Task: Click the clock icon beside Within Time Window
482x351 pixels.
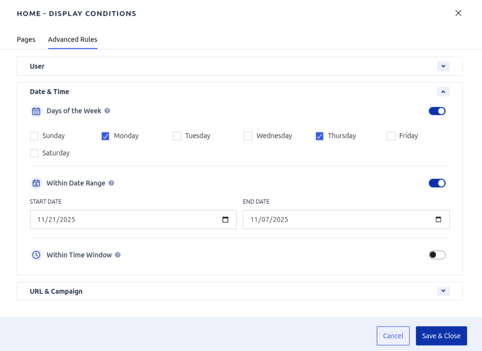Action: [36, 255]
